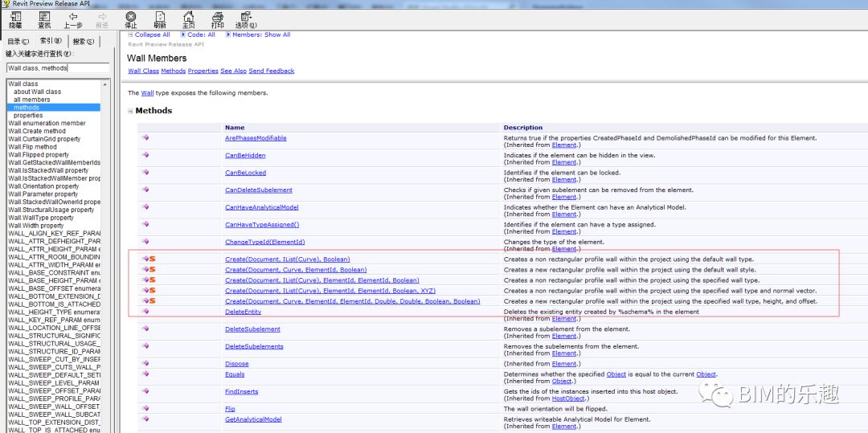This screenshot has height=433, width=868.
Task: Open the ChangeTypeId(ElementId) method link
Action: (265, 243)
